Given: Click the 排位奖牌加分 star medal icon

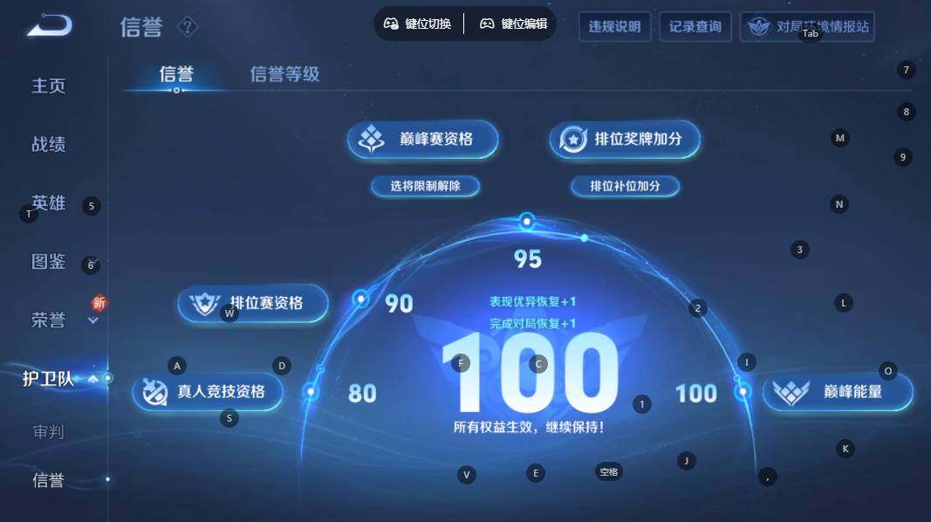Looking at the screenshot, I should (x=573, y=140).
